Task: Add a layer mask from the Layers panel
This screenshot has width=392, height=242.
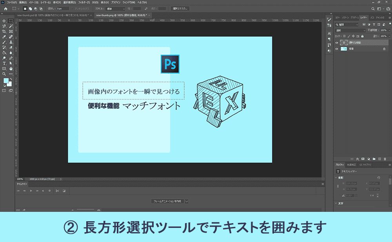Action: tap(363, 159)
